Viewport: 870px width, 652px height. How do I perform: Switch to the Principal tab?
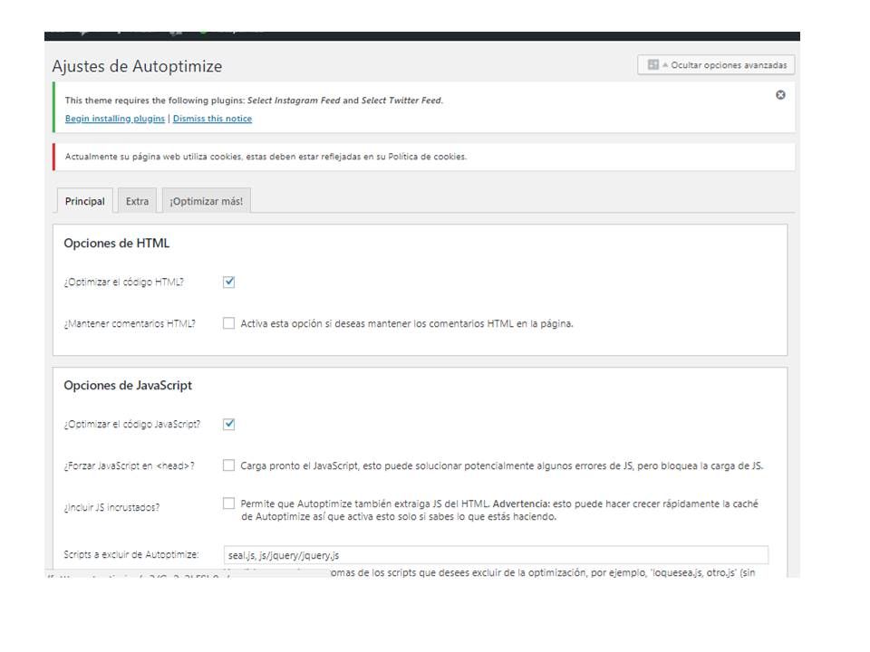pos(85,201)
